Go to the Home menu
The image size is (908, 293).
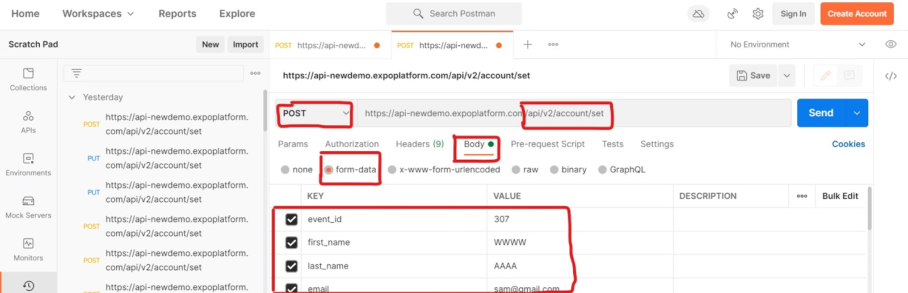26,14
